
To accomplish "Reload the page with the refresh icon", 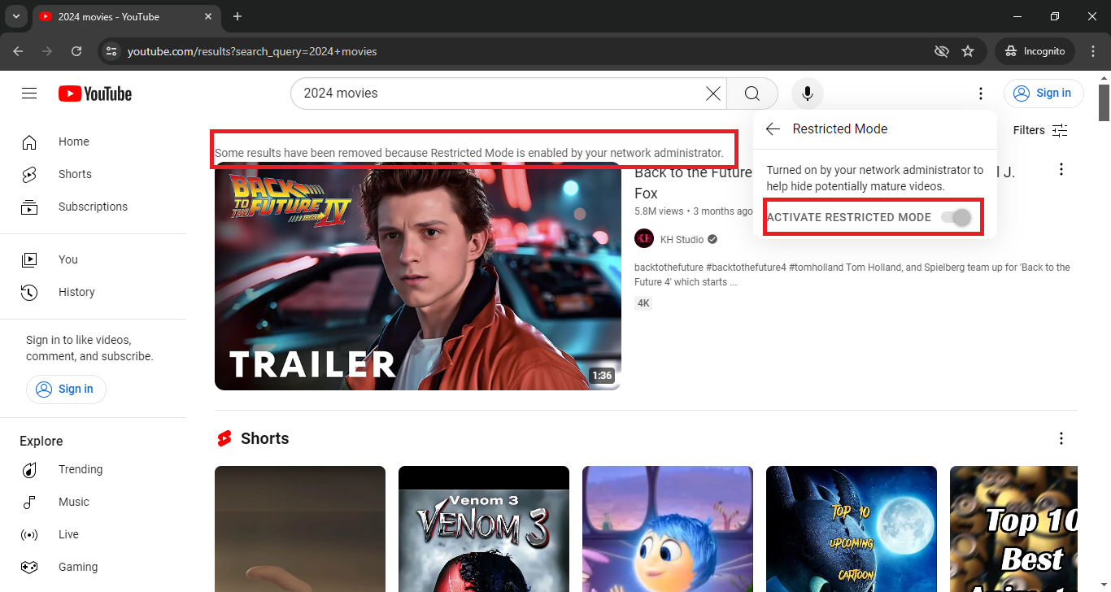I will (x=76, y=51).
